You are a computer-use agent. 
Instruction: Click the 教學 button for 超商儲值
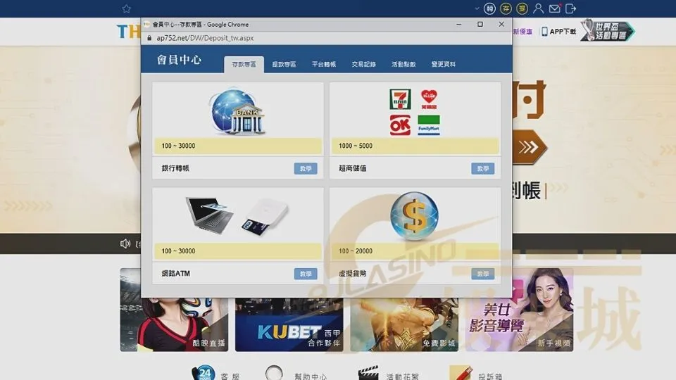point(483,168)
